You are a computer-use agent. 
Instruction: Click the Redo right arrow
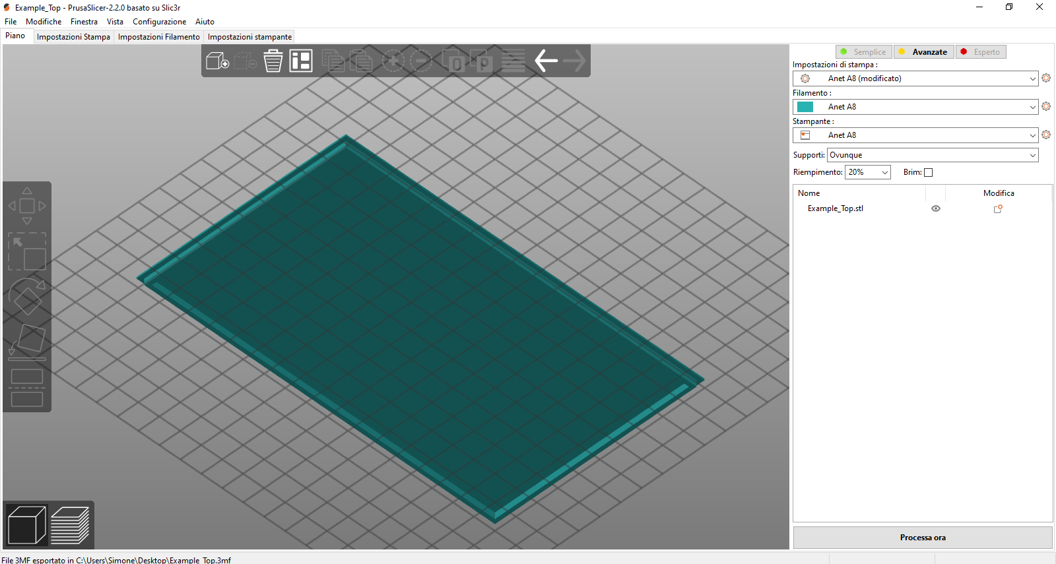point(574,61)
